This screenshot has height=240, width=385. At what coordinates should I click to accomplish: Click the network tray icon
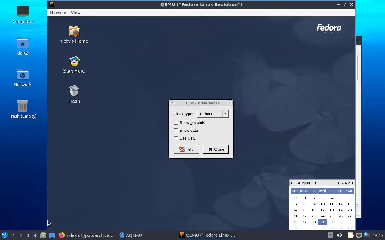click(359, 235)
